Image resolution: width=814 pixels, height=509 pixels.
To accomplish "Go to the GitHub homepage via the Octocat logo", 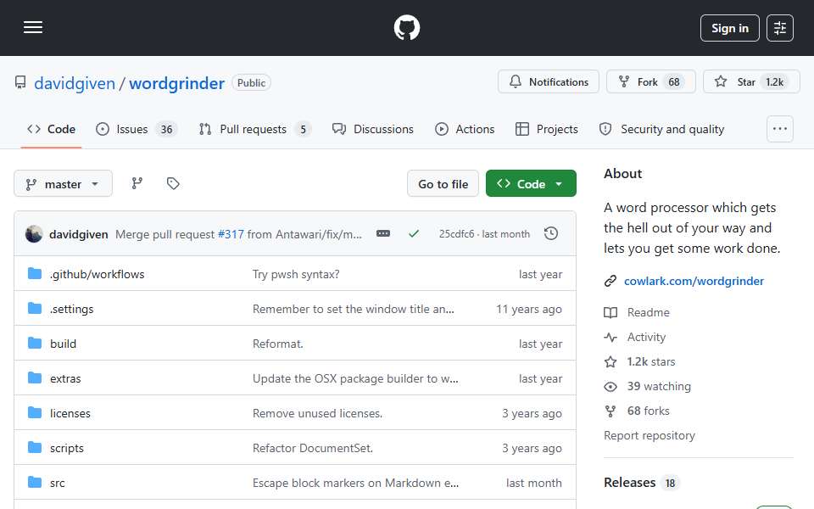I will tap(406, 27).
